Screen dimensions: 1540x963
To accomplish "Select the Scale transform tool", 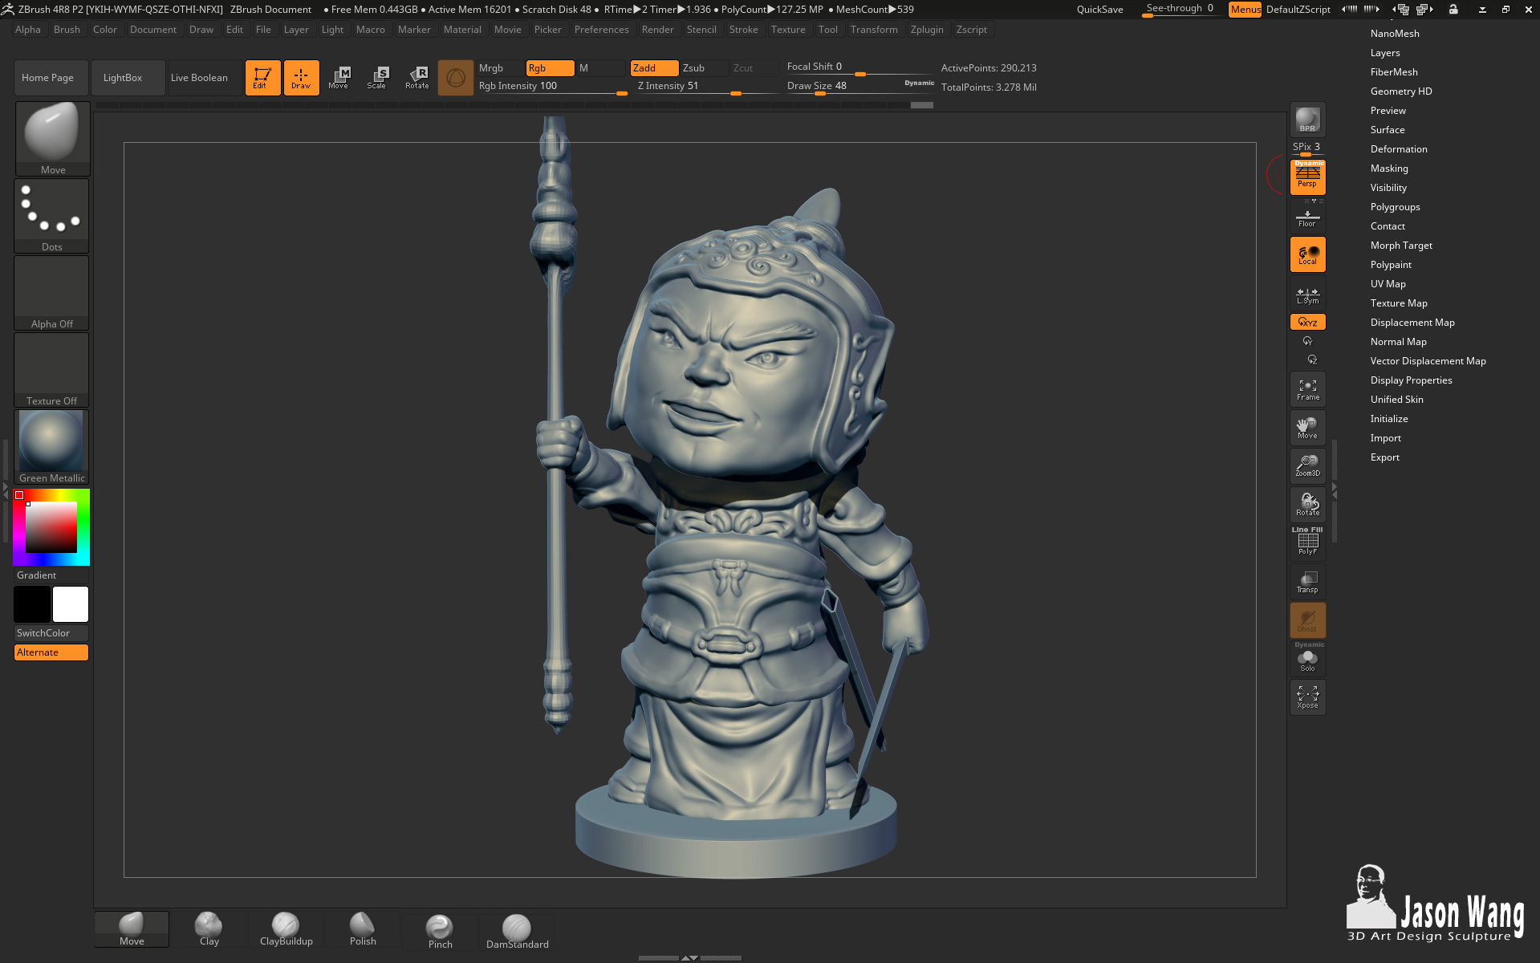I will [376, 78].
